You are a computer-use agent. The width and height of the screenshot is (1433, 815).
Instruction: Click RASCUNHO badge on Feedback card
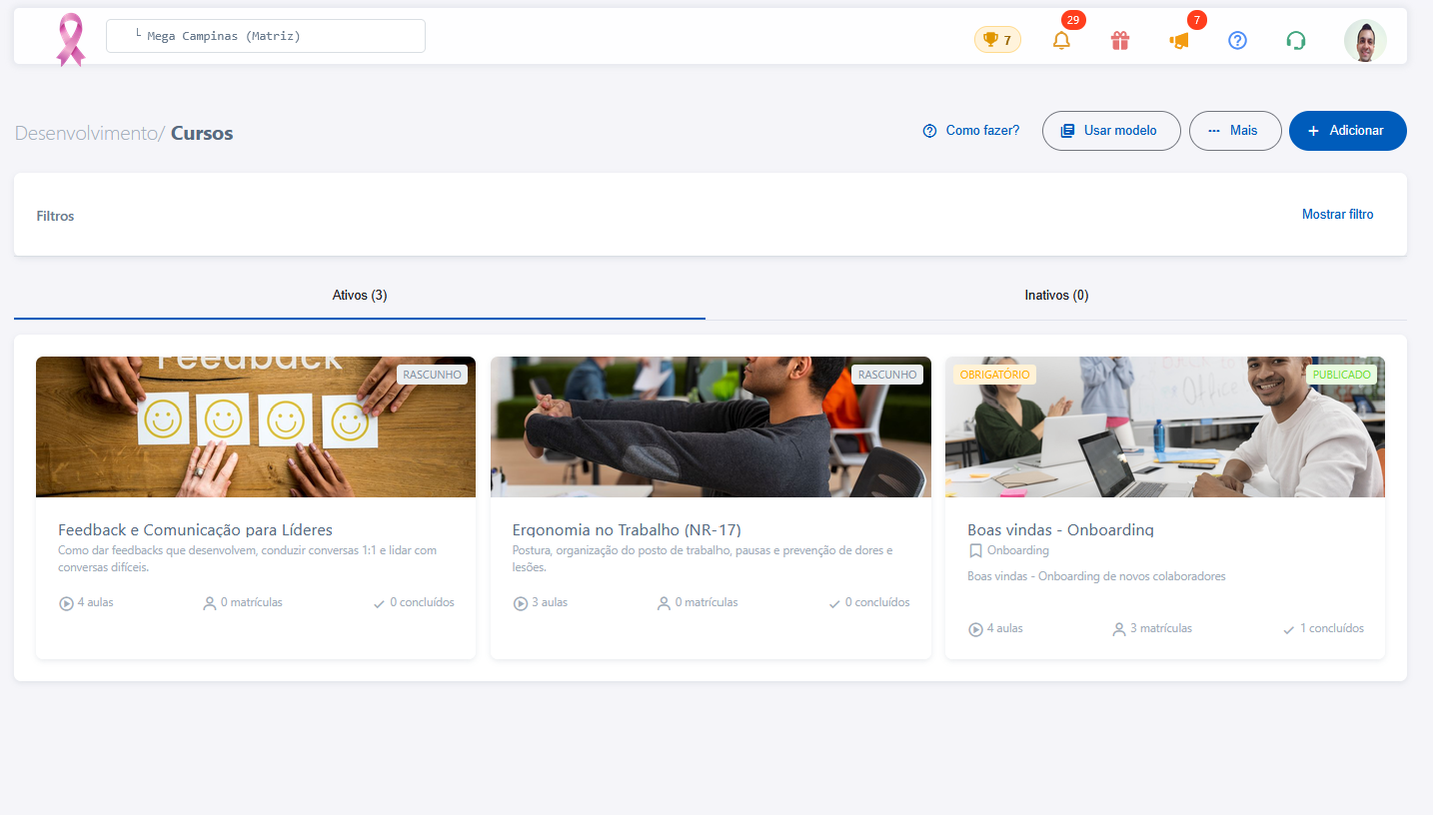(x=432, y=375)
